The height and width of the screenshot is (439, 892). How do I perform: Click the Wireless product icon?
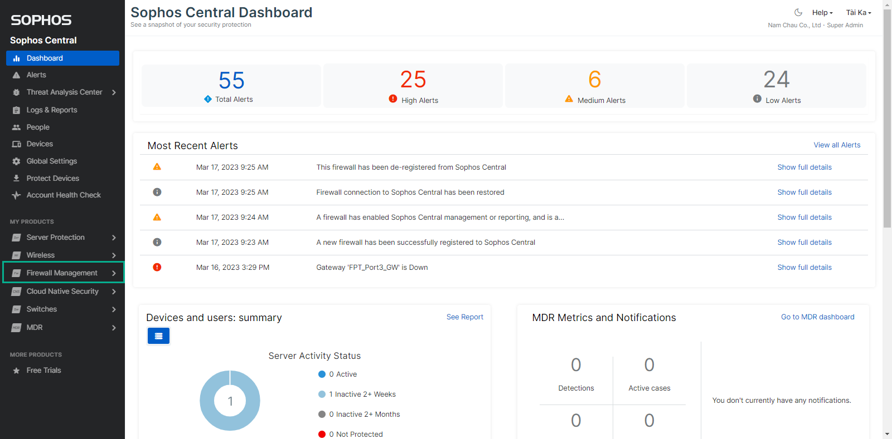click(x=17, y=255)
